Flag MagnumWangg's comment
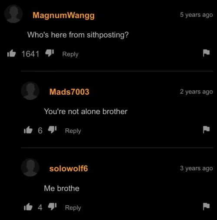 206,53
